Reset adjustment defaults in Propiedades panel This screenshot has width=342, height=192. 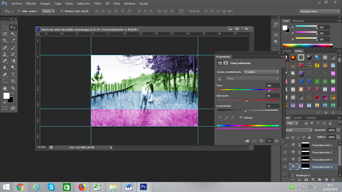click(x=261, y=141)
